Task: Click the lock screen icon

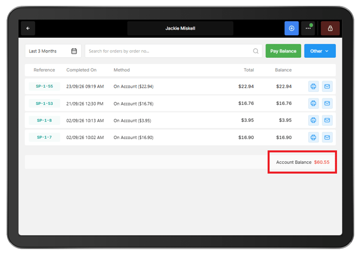Action: (330, 28)
